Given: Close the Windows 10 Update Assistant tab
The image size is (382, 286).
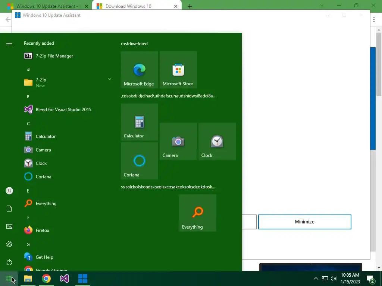Looking at the screenshot, I should (x=87, y=6).
